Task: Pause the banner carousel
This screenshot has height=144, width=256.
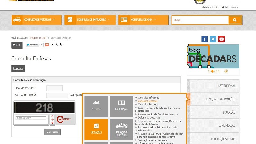Action: (x=226, y=71)
